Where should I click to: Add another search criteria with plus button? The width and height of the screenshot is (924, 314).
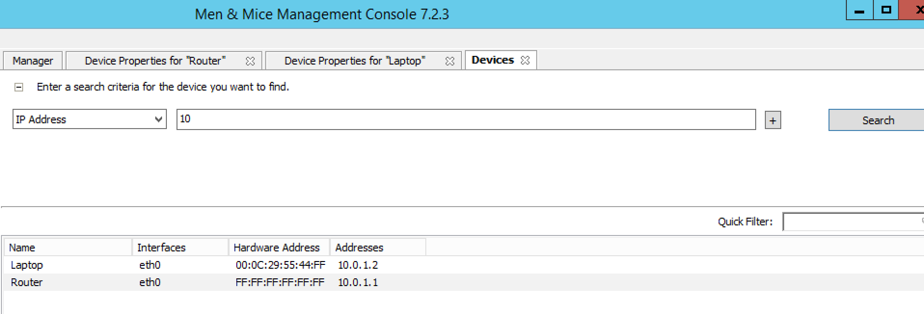pos(773,120)
